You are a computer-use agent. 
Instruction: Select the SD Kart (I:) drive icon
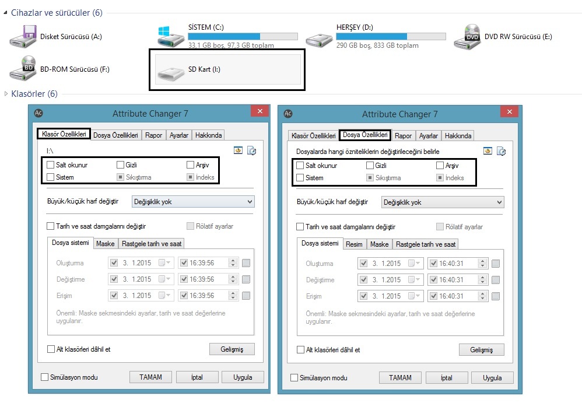[x=171, y=73]
